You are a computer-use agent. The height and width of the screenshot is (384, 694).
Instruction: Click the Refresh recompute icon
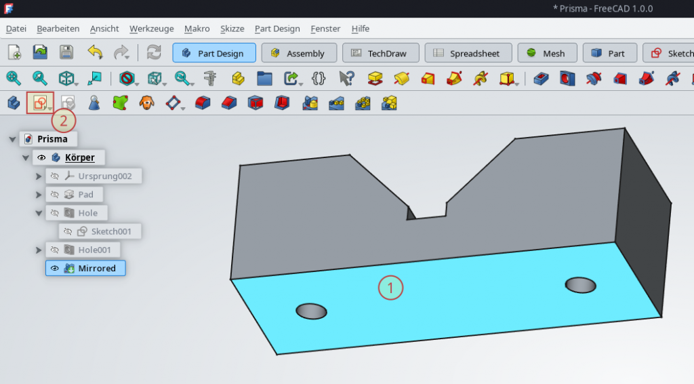(x=154, y=53)
